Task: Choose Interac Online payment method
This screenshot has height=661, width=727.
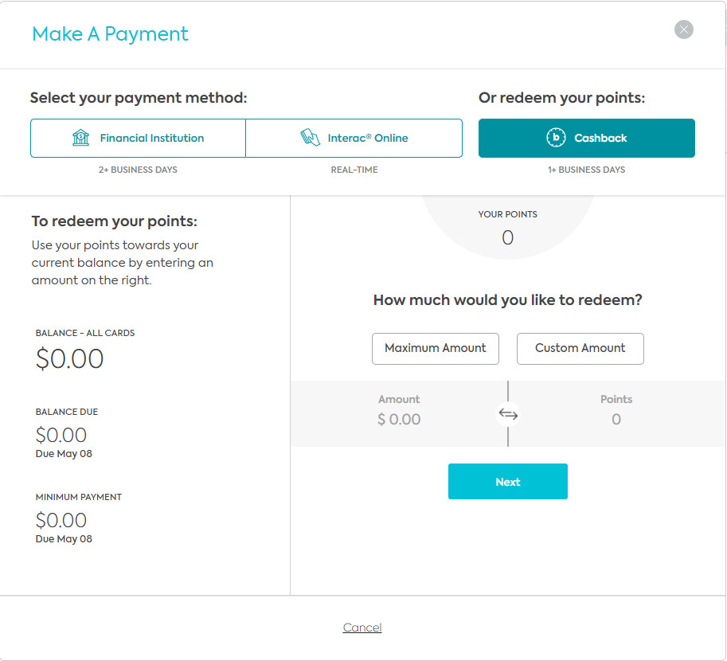Action: tap(354, 139)
